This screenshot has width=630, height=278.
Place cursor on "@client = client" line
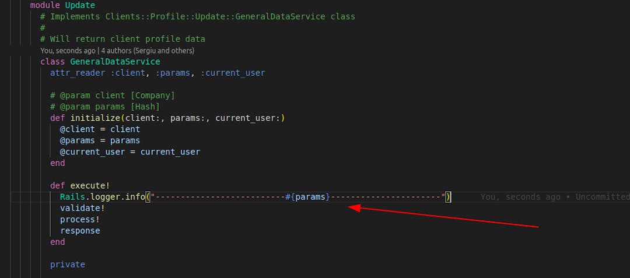pyautogui.click(x=100, y=129)
